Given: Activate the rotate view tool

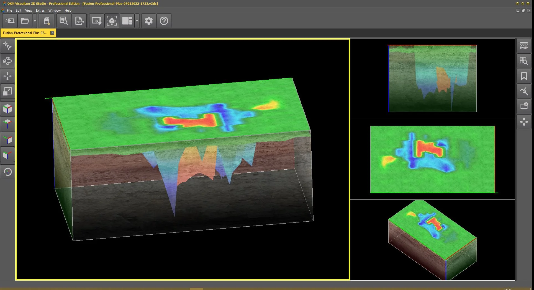Looking at the screenshot, I should pos(7,61).
